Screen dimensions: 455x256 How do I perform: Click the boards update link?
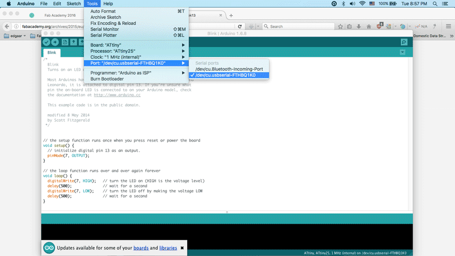click(141, 248)
